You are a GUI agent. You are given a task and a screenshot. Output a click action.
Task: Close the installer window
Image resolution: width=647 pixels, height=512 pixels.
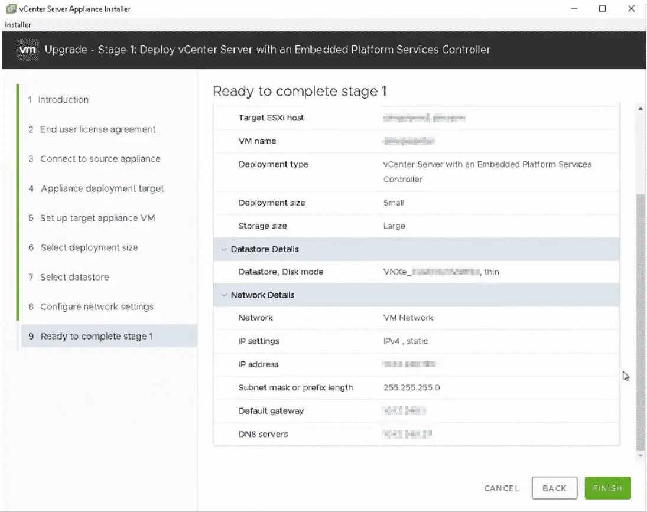pos(631,9)
